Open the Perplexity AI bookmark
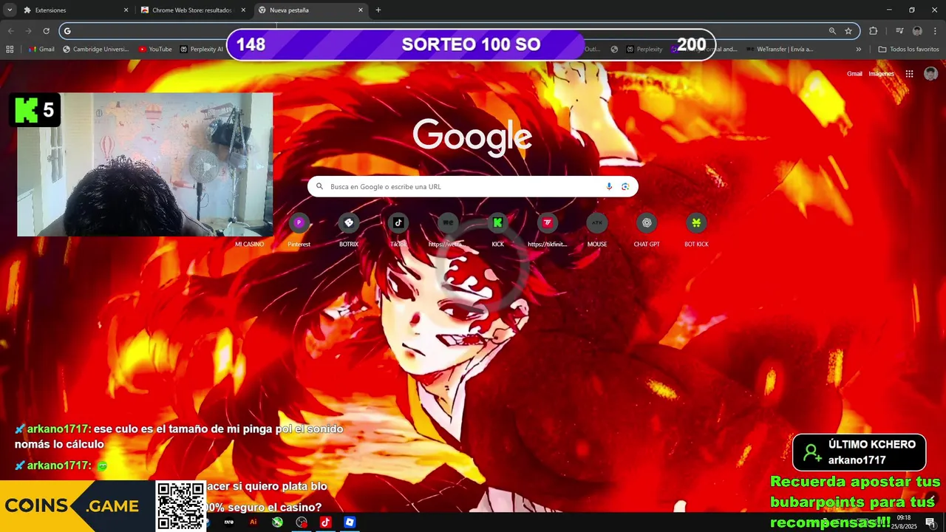The width and height of the screenshot is (946, 532). click(x=202, y=50)
